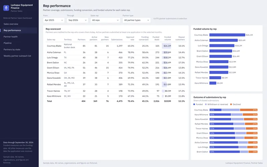The image size is (267, 167).
Task: Click the Total row $153M value
Action: click(168, 101)
